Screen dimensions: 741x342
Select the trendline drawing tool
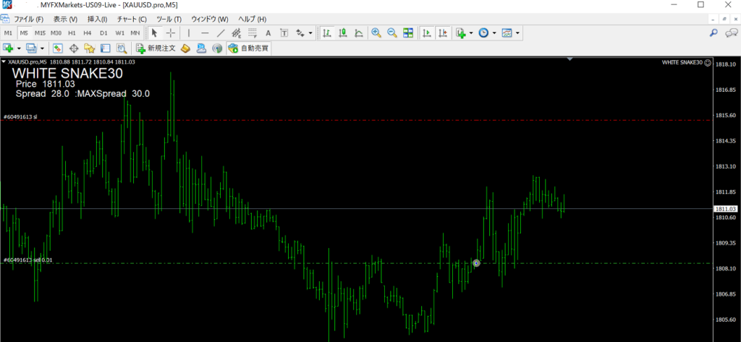tap(221, 33)
